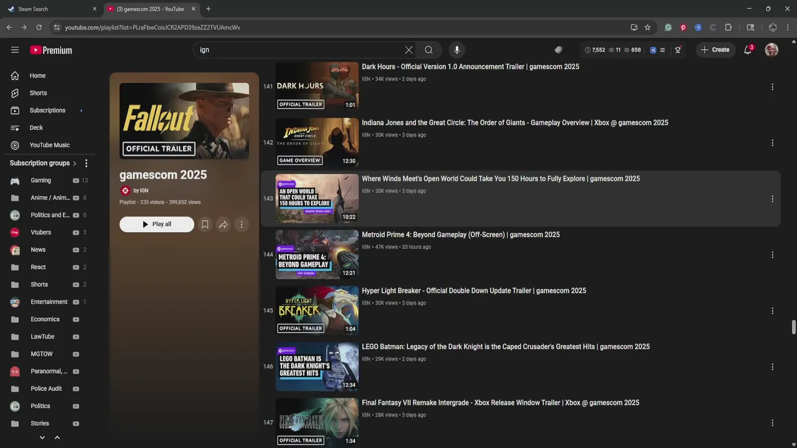797x448 pixels.
Task: Click Play all button
Action: pos(157,224)
